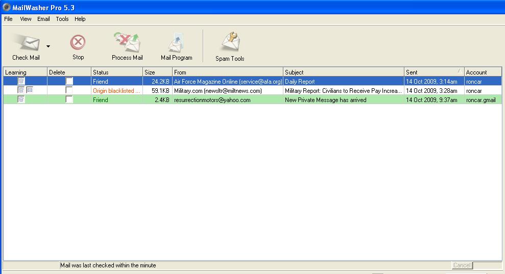The height and width of the screenshot is (274, 505).
Task: Click the Stop toolbar icon
Action: click(78, 42)
